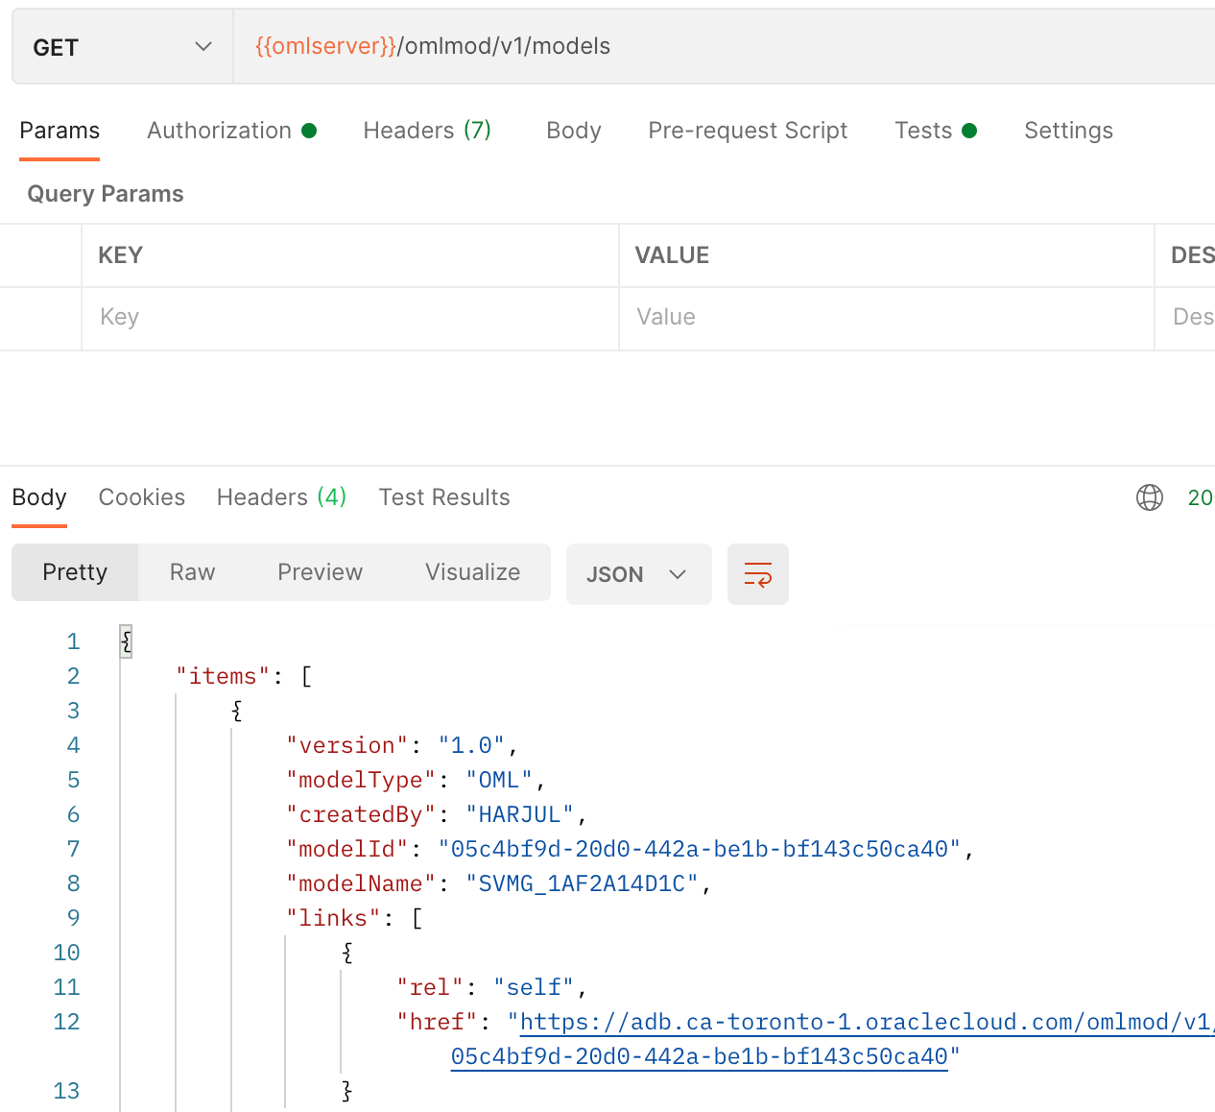
Task: Open the request Settings tab
Action: click(x=1068, y=131)
